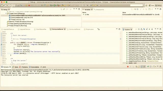Open the Tasks view tab
163x91 pixels.
point(15,67)
